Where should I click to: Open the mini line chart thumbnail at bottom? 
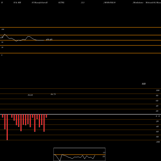80,154
